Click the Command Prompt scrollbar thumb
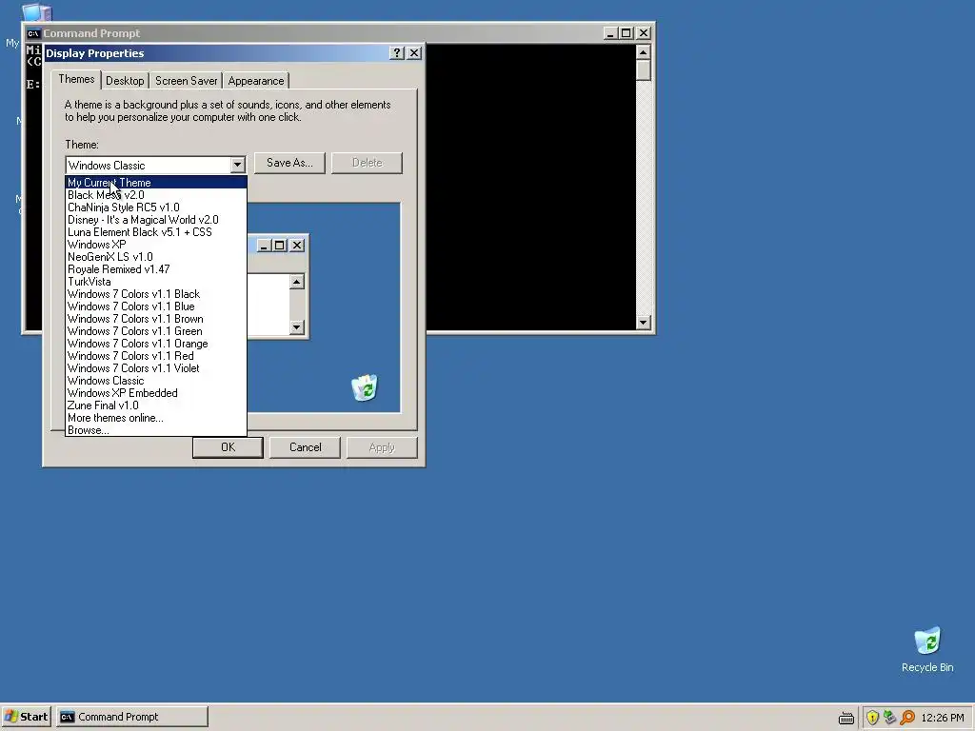Viewport: 975px width, 731px height. tap(644, 70)
